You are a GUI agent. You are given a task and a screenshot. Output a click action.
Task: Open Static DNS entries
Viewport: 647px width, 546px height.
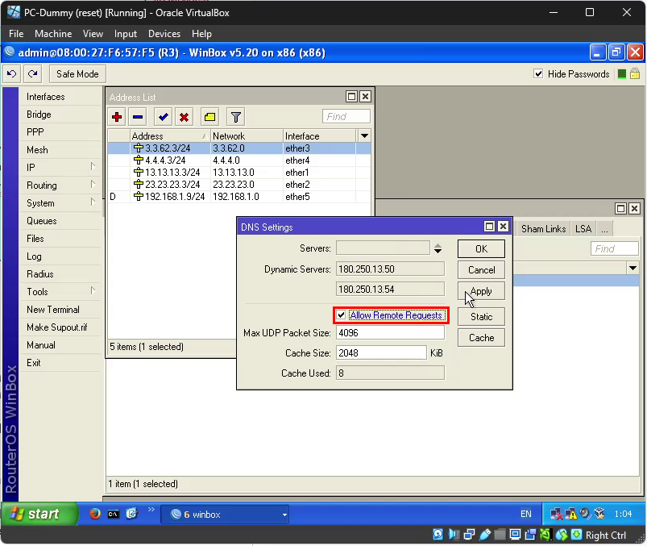(481, 317)
